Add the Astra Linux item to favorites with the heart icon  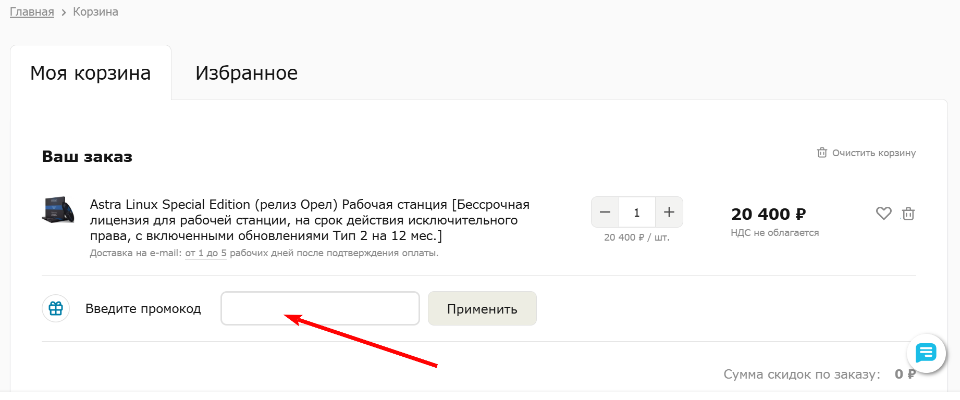click(x=883, y=213)
